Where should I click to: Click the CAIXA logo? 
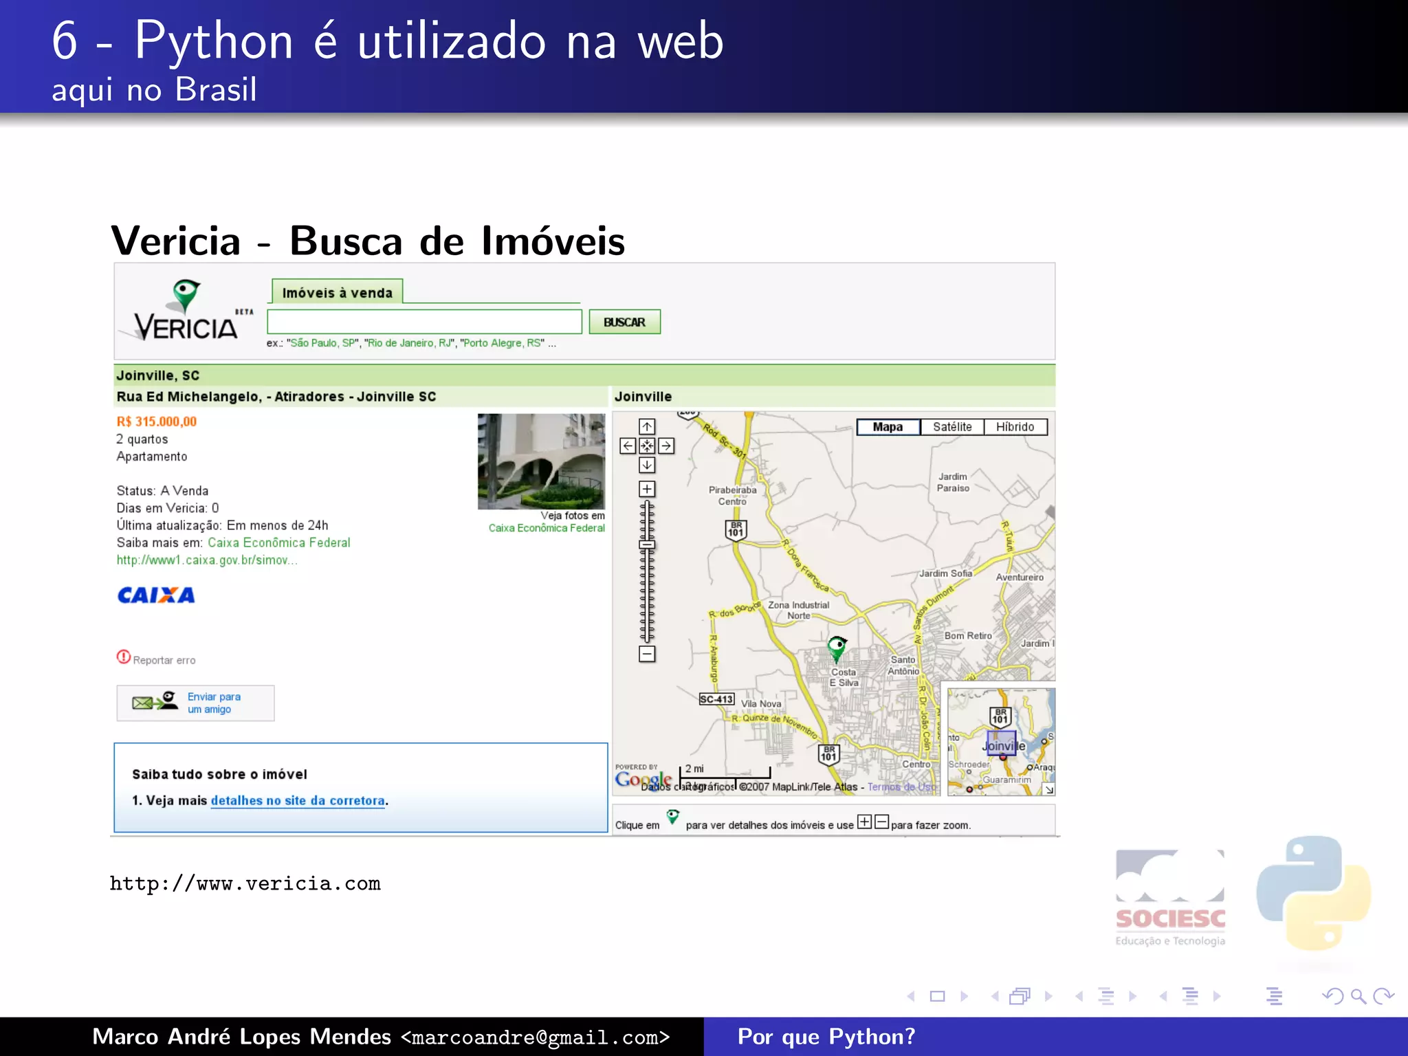tap(156, 595)
